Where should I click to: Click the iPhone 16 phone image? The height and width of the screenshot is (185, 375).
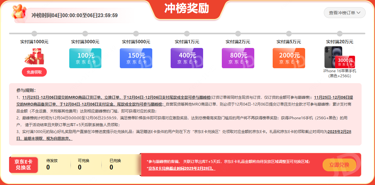(x=331, y=57)
